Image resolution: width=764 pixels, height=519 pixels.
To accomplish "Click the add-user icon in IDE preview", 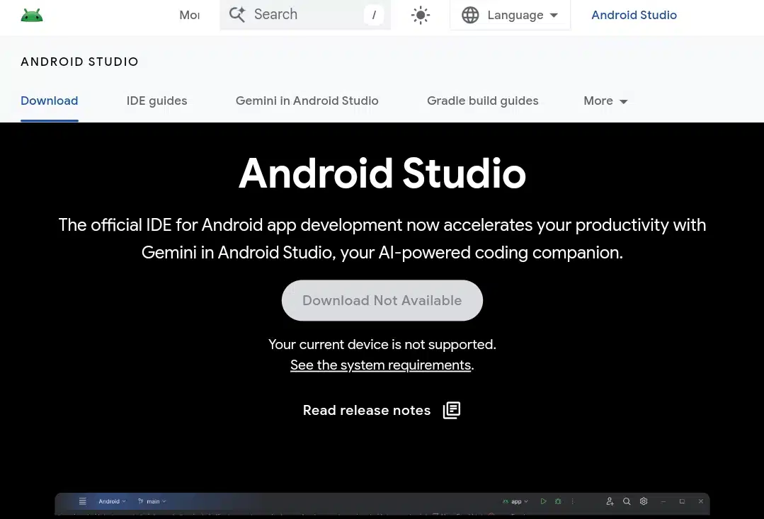I will pyautogui.click(x=610, y=501).
